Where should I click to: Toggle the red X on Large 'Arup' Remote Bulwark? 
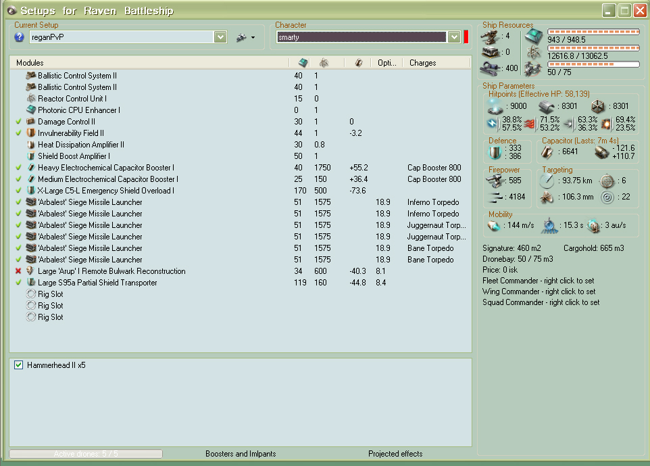pos(18,271)
